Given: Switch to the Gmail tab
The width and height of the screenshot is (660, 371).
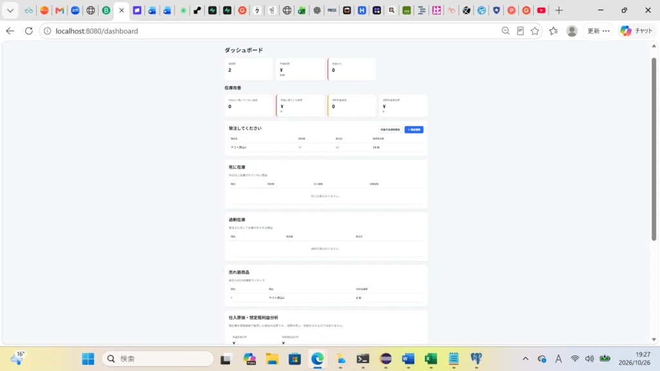Looking at the screenshot, I should pyautogui.click(x=60, y=10).
